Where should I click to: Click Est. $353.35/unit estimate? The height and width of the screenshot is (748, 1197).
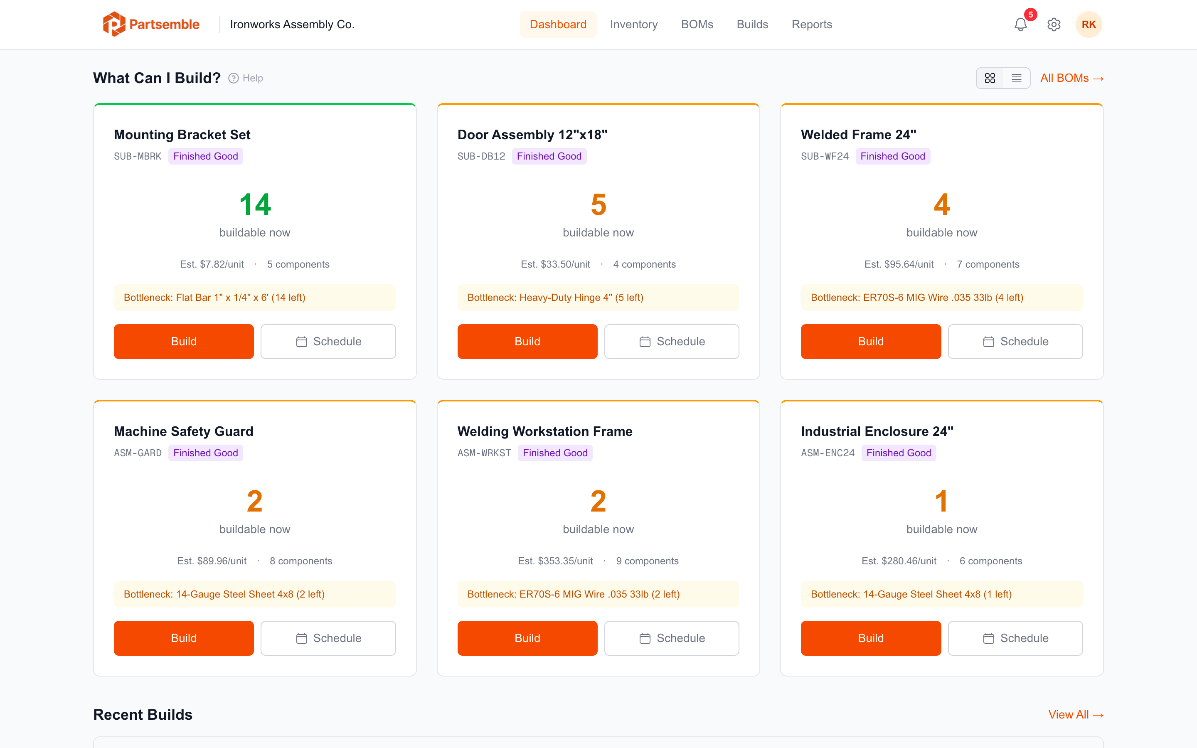pos(555,561)
